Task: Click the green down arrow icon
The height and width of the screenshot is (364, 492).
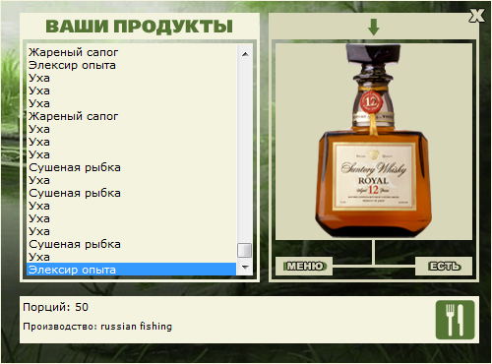Action: pos(374,28)
